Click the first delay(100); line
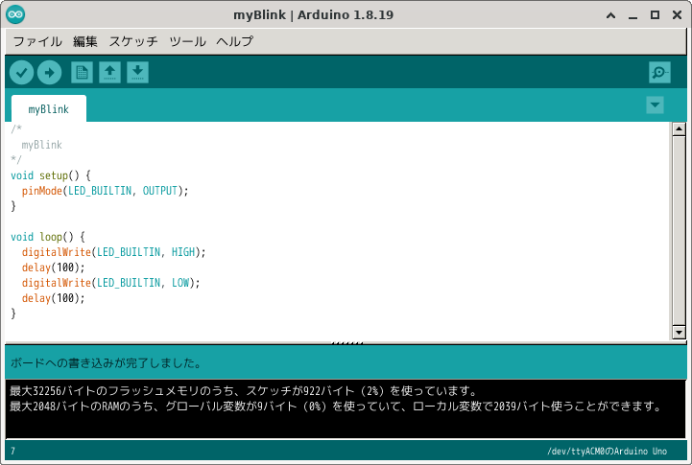This screenshot has width=692, height=465. [x=54, y=267]
